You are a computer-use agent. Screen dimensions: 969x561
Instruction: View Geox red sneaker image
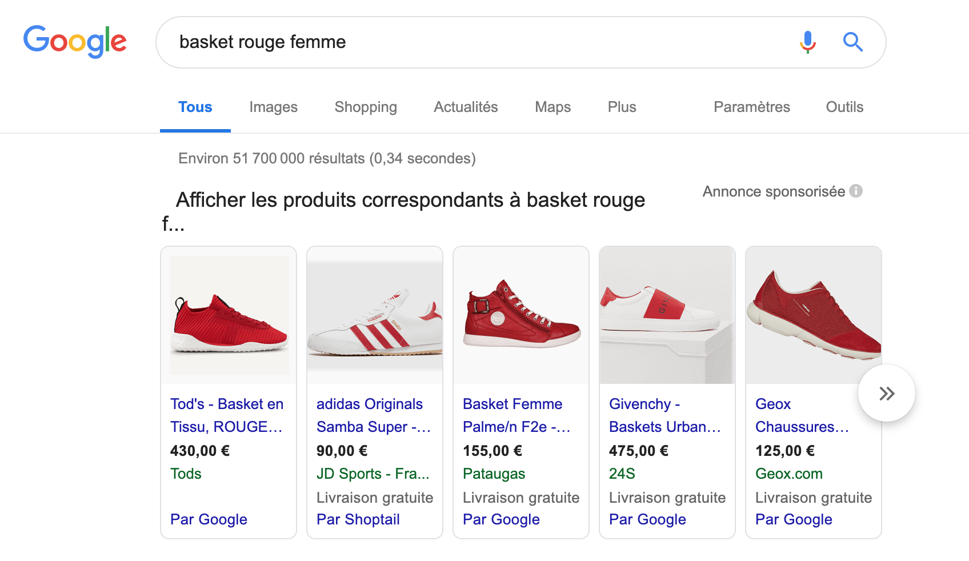tap(814, 315)
